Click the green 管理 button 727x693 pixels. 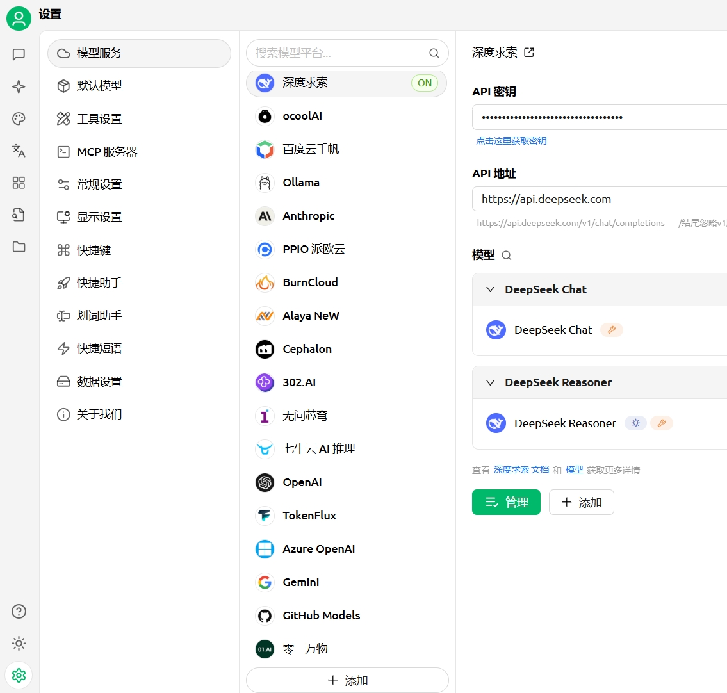point(506,502)
